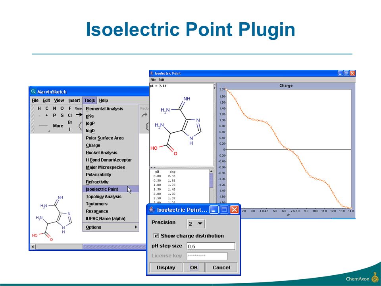Image resolution: width=381 pixels, height=286 pixels.
Task: Click the Redo arrow icon in MarvinSketch
Action: [144, 114]
